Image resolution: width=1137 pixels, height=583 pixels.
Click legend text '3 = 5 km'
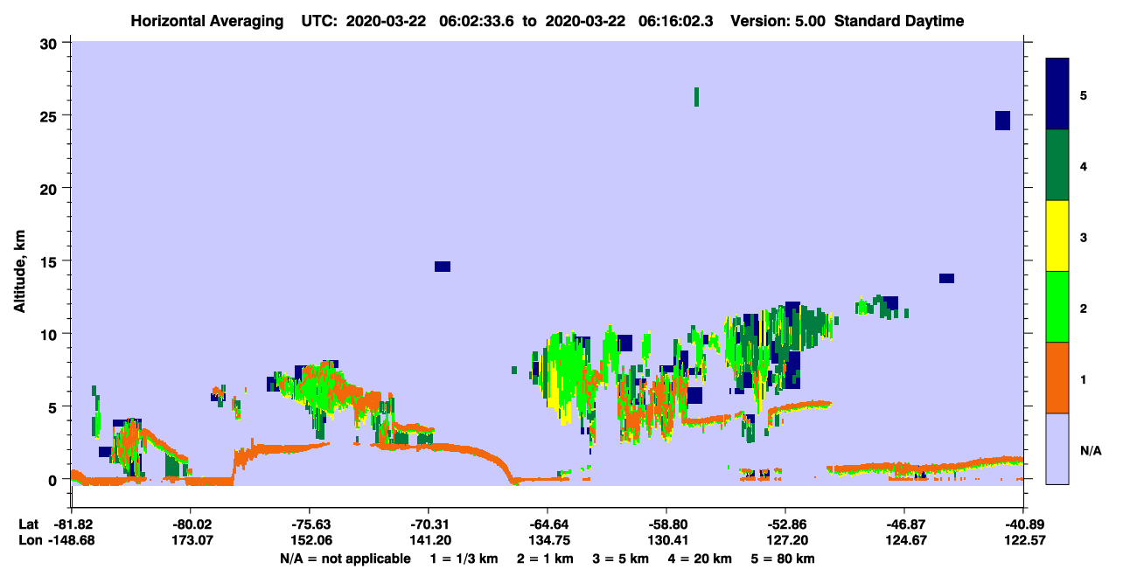click(x=621, y=559)
